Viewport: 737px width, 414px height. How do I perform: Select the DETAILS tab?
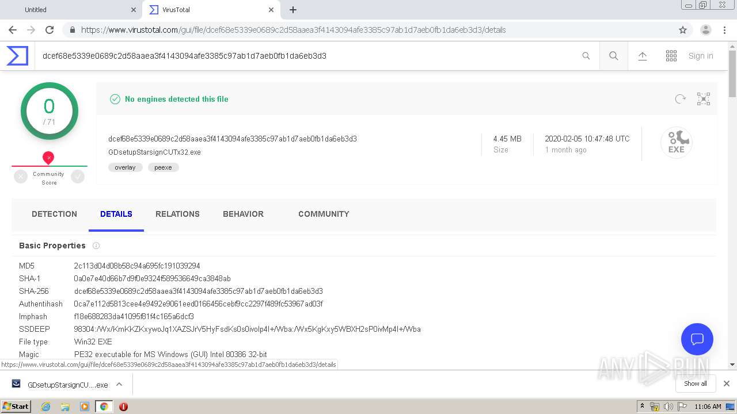116,214
